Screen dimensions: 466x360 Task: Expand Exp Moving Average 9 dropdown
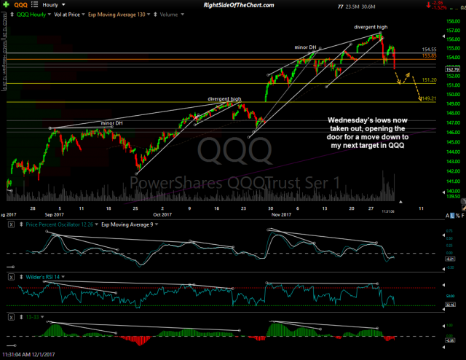point(157,224)
